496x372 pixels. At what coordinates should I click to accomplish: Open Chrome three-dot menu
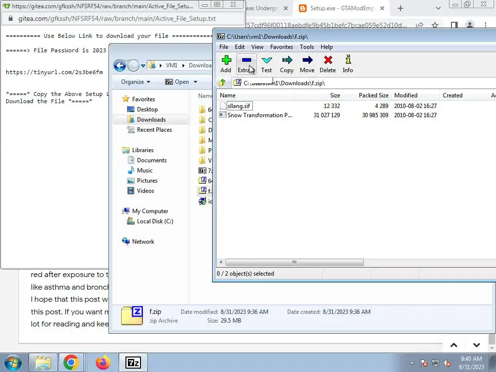(485, 25)
